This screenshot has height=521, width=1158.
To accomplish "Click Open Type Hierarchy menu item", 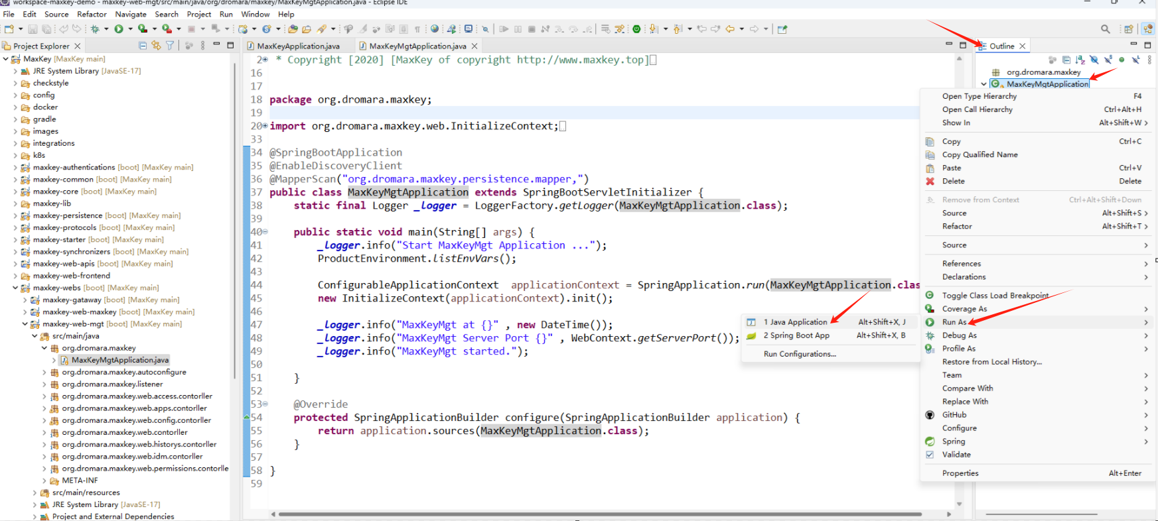I will click(1037, 96).
